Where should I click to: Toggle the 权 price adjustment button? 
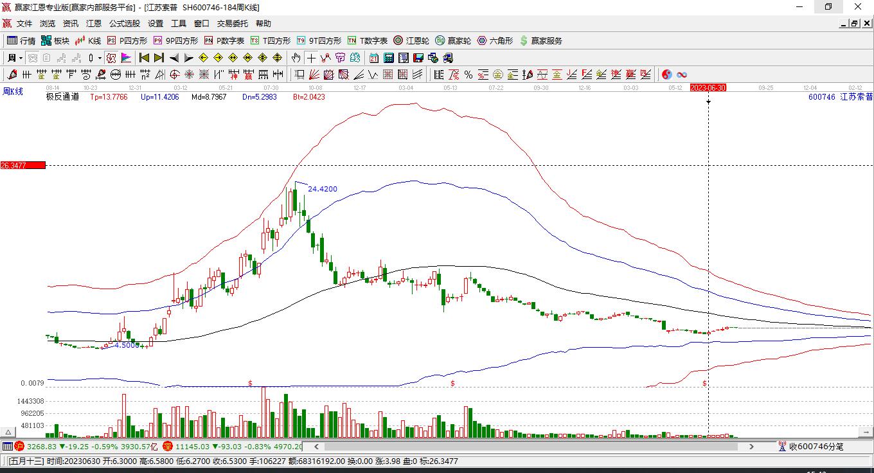pyautogui.click(x=112, y=58)
